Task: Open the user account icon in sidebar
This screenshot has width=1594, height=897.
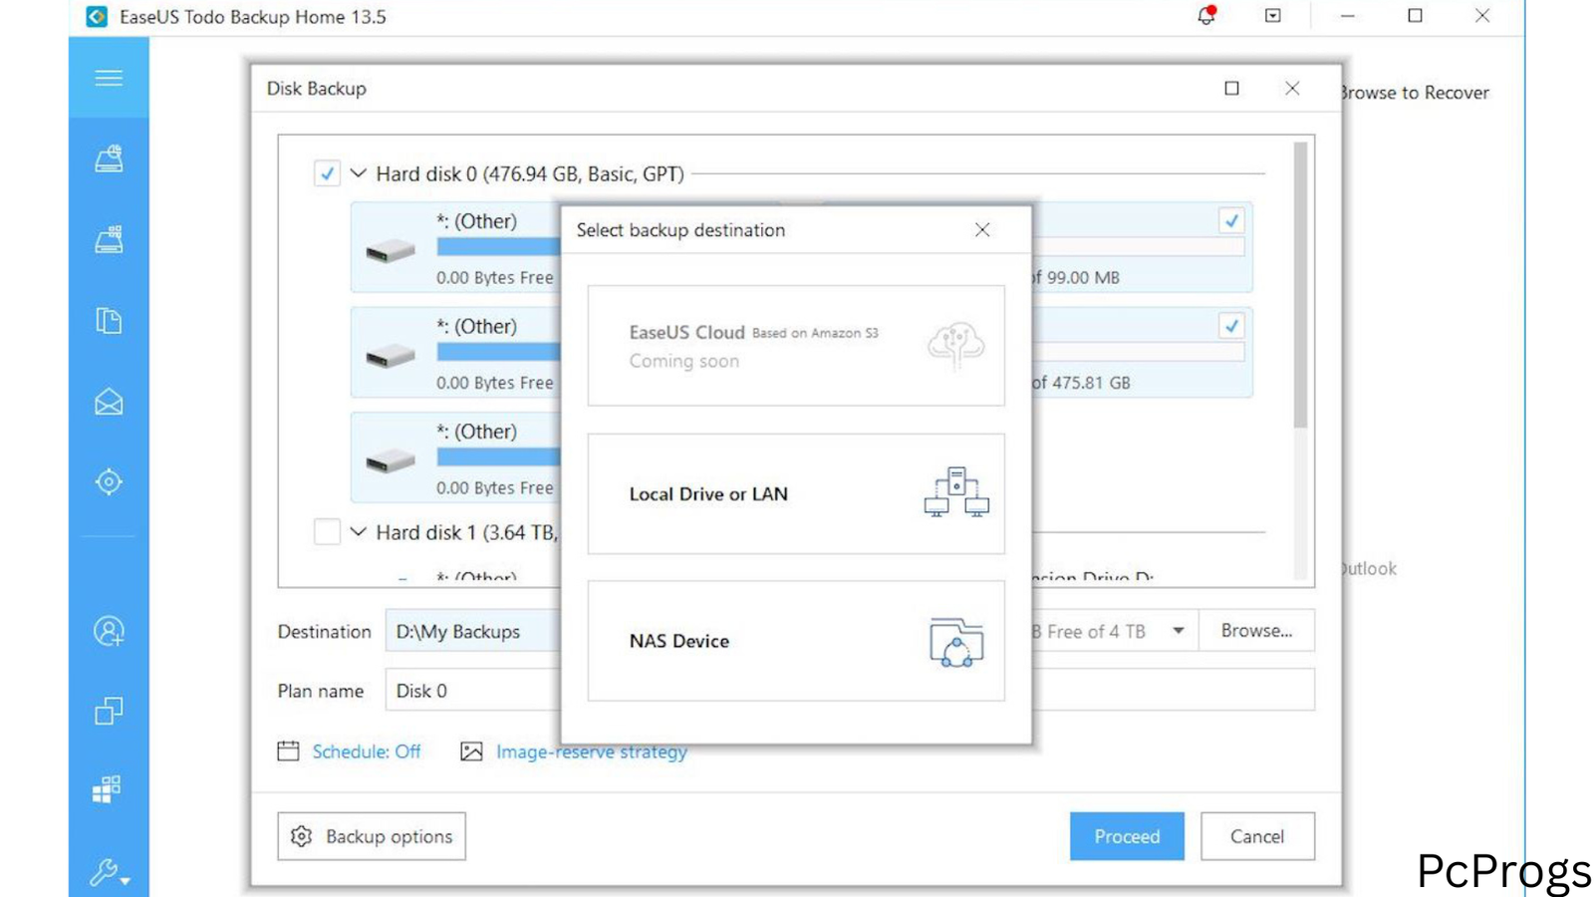Action: pyautogui.click(x=109, y=631)
